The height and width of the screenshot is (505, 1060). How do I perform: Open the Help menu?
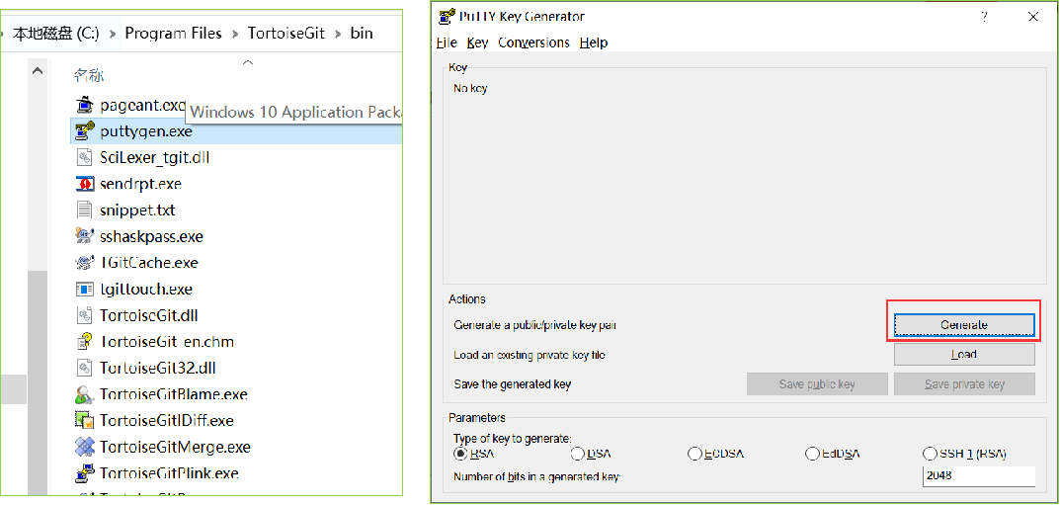coord(594,42)
